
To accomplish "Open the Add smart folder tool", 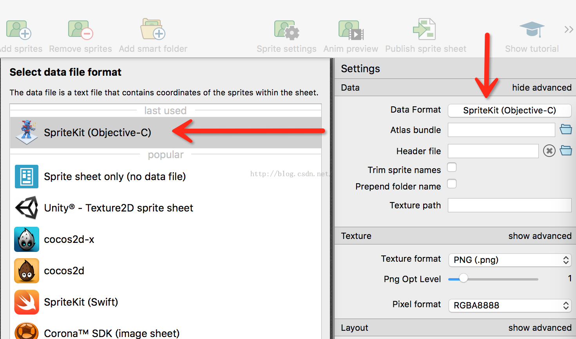I will [x=153, y=29].
